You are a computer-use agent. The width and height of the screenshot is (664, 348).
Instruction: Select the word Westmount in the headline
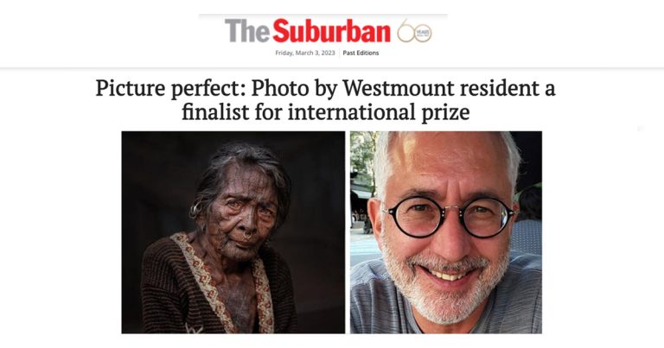click(x=398, y=88)
